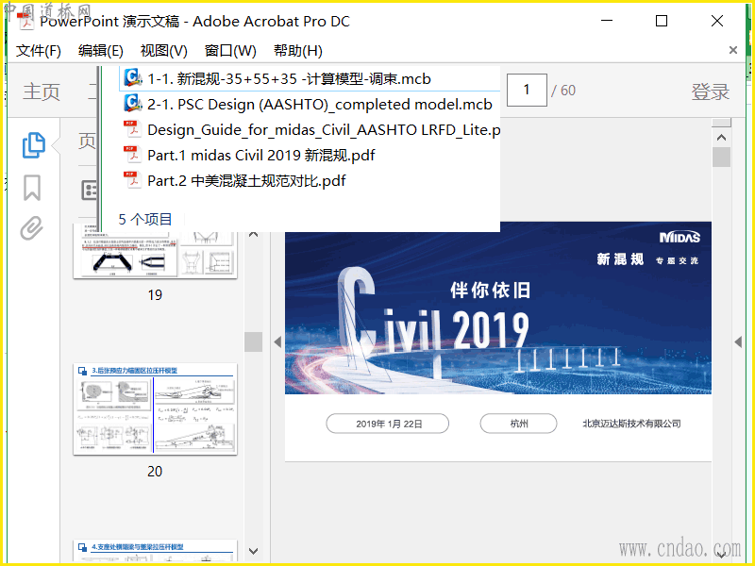Open Part.2 中美混凝土规范对比.pdf
755x566 pixels.
[x=246, y=181]
